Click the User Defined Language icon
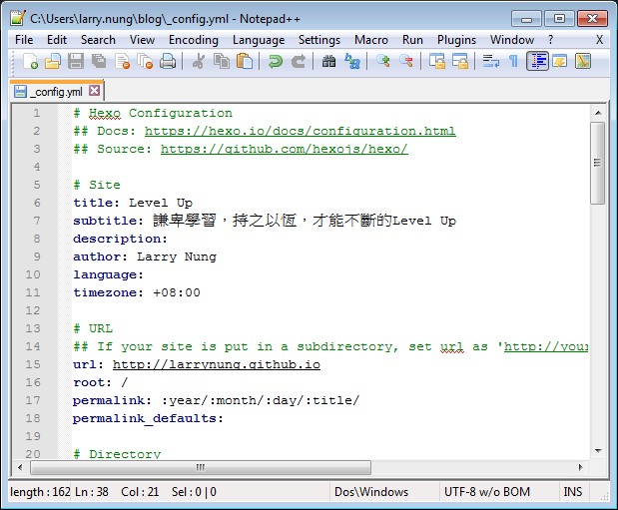Image resolution: width=618 pixels, height=510 pixels. 560,62
